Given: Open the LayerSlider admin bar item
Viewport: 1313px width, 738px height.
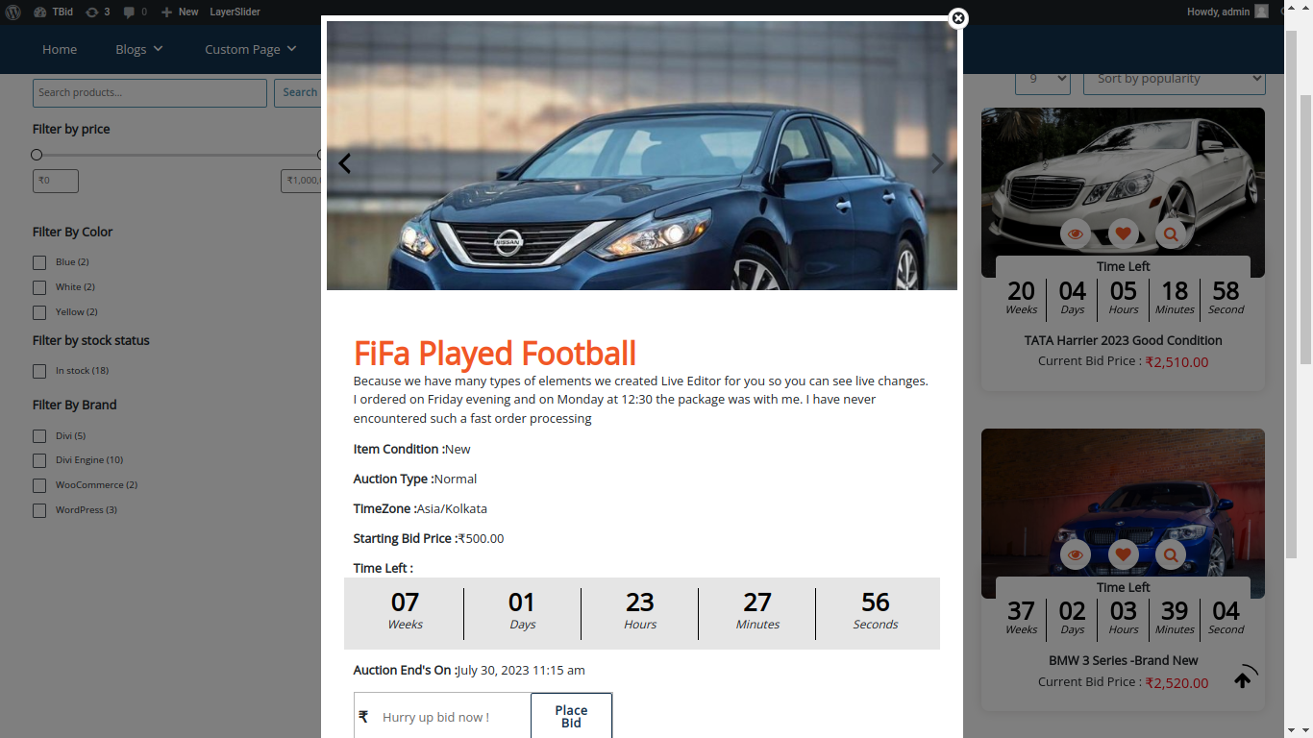Looking at the screenshot, I should [x=235, y=12].
